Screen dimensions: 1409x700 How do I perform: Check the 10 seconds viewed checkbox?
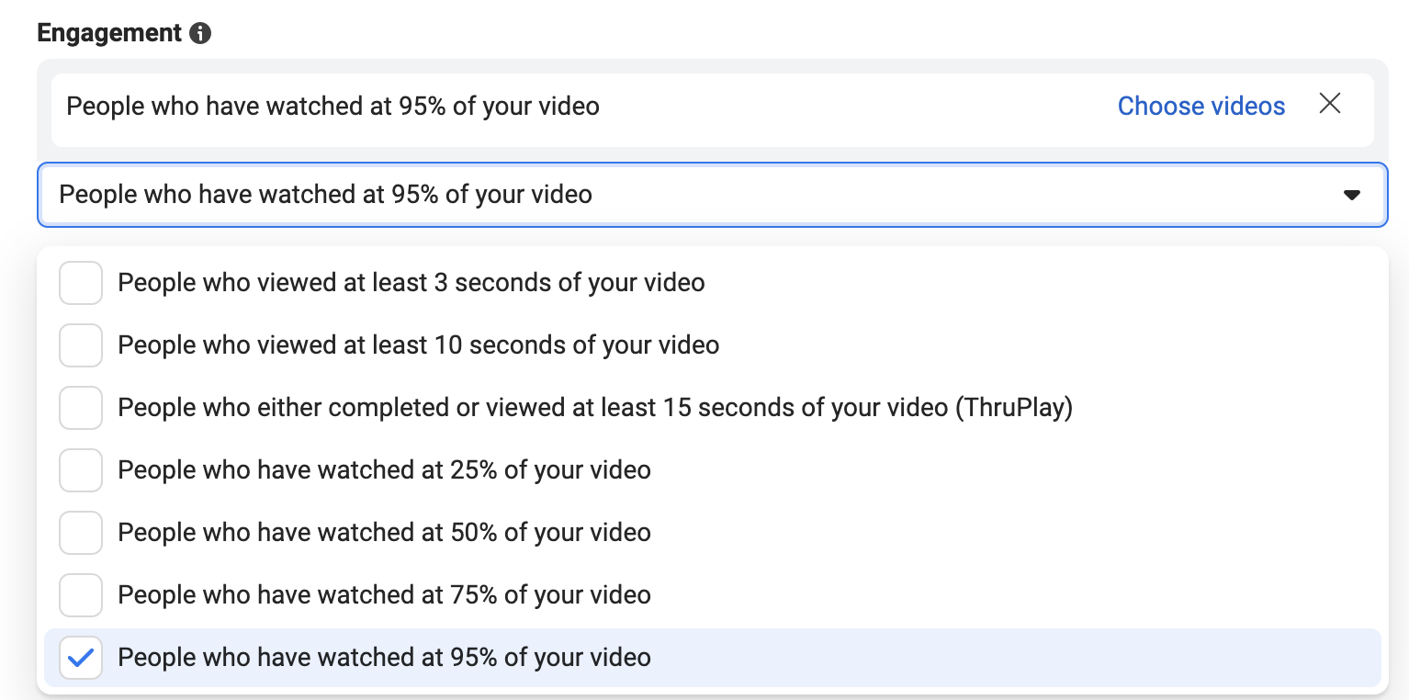(x=81, y=345)
